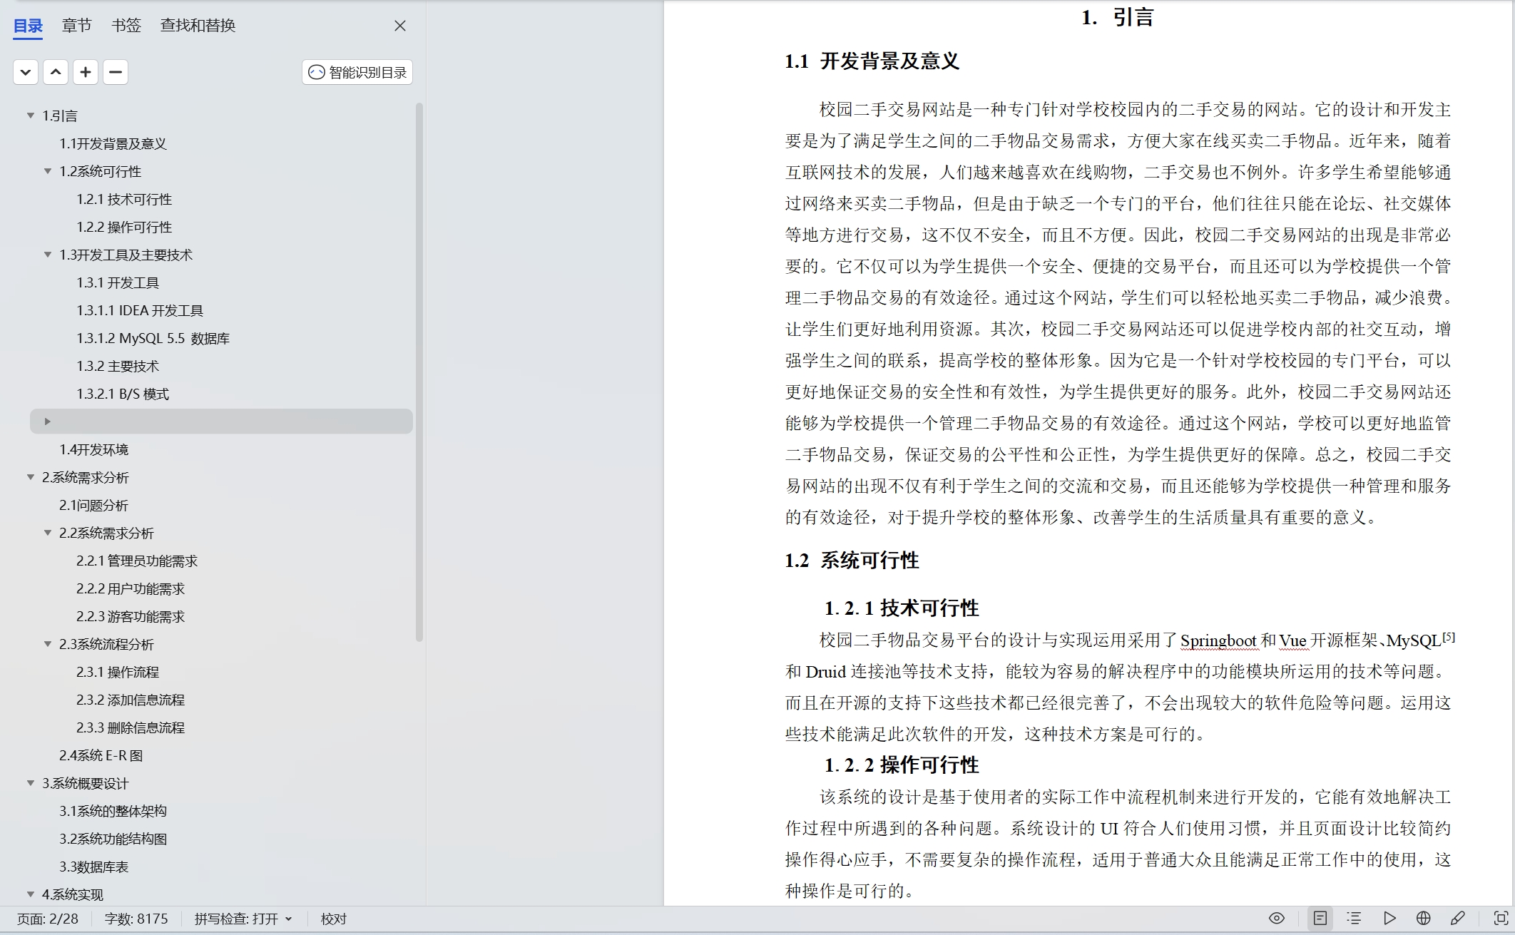The height and width of the screenshot is (935, 1515).
Task: Collapse all with up chevron button
Action: coord(56,72)
